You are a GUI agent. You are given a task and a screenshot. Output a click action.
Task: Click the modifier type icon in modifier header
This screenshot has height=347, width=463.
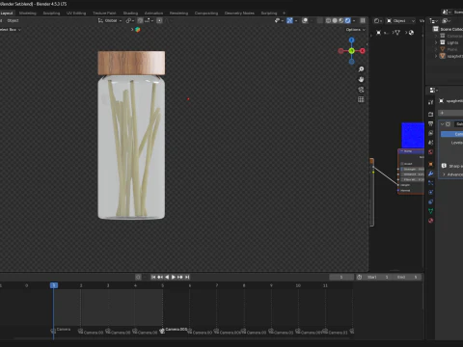tap(448, 124)
